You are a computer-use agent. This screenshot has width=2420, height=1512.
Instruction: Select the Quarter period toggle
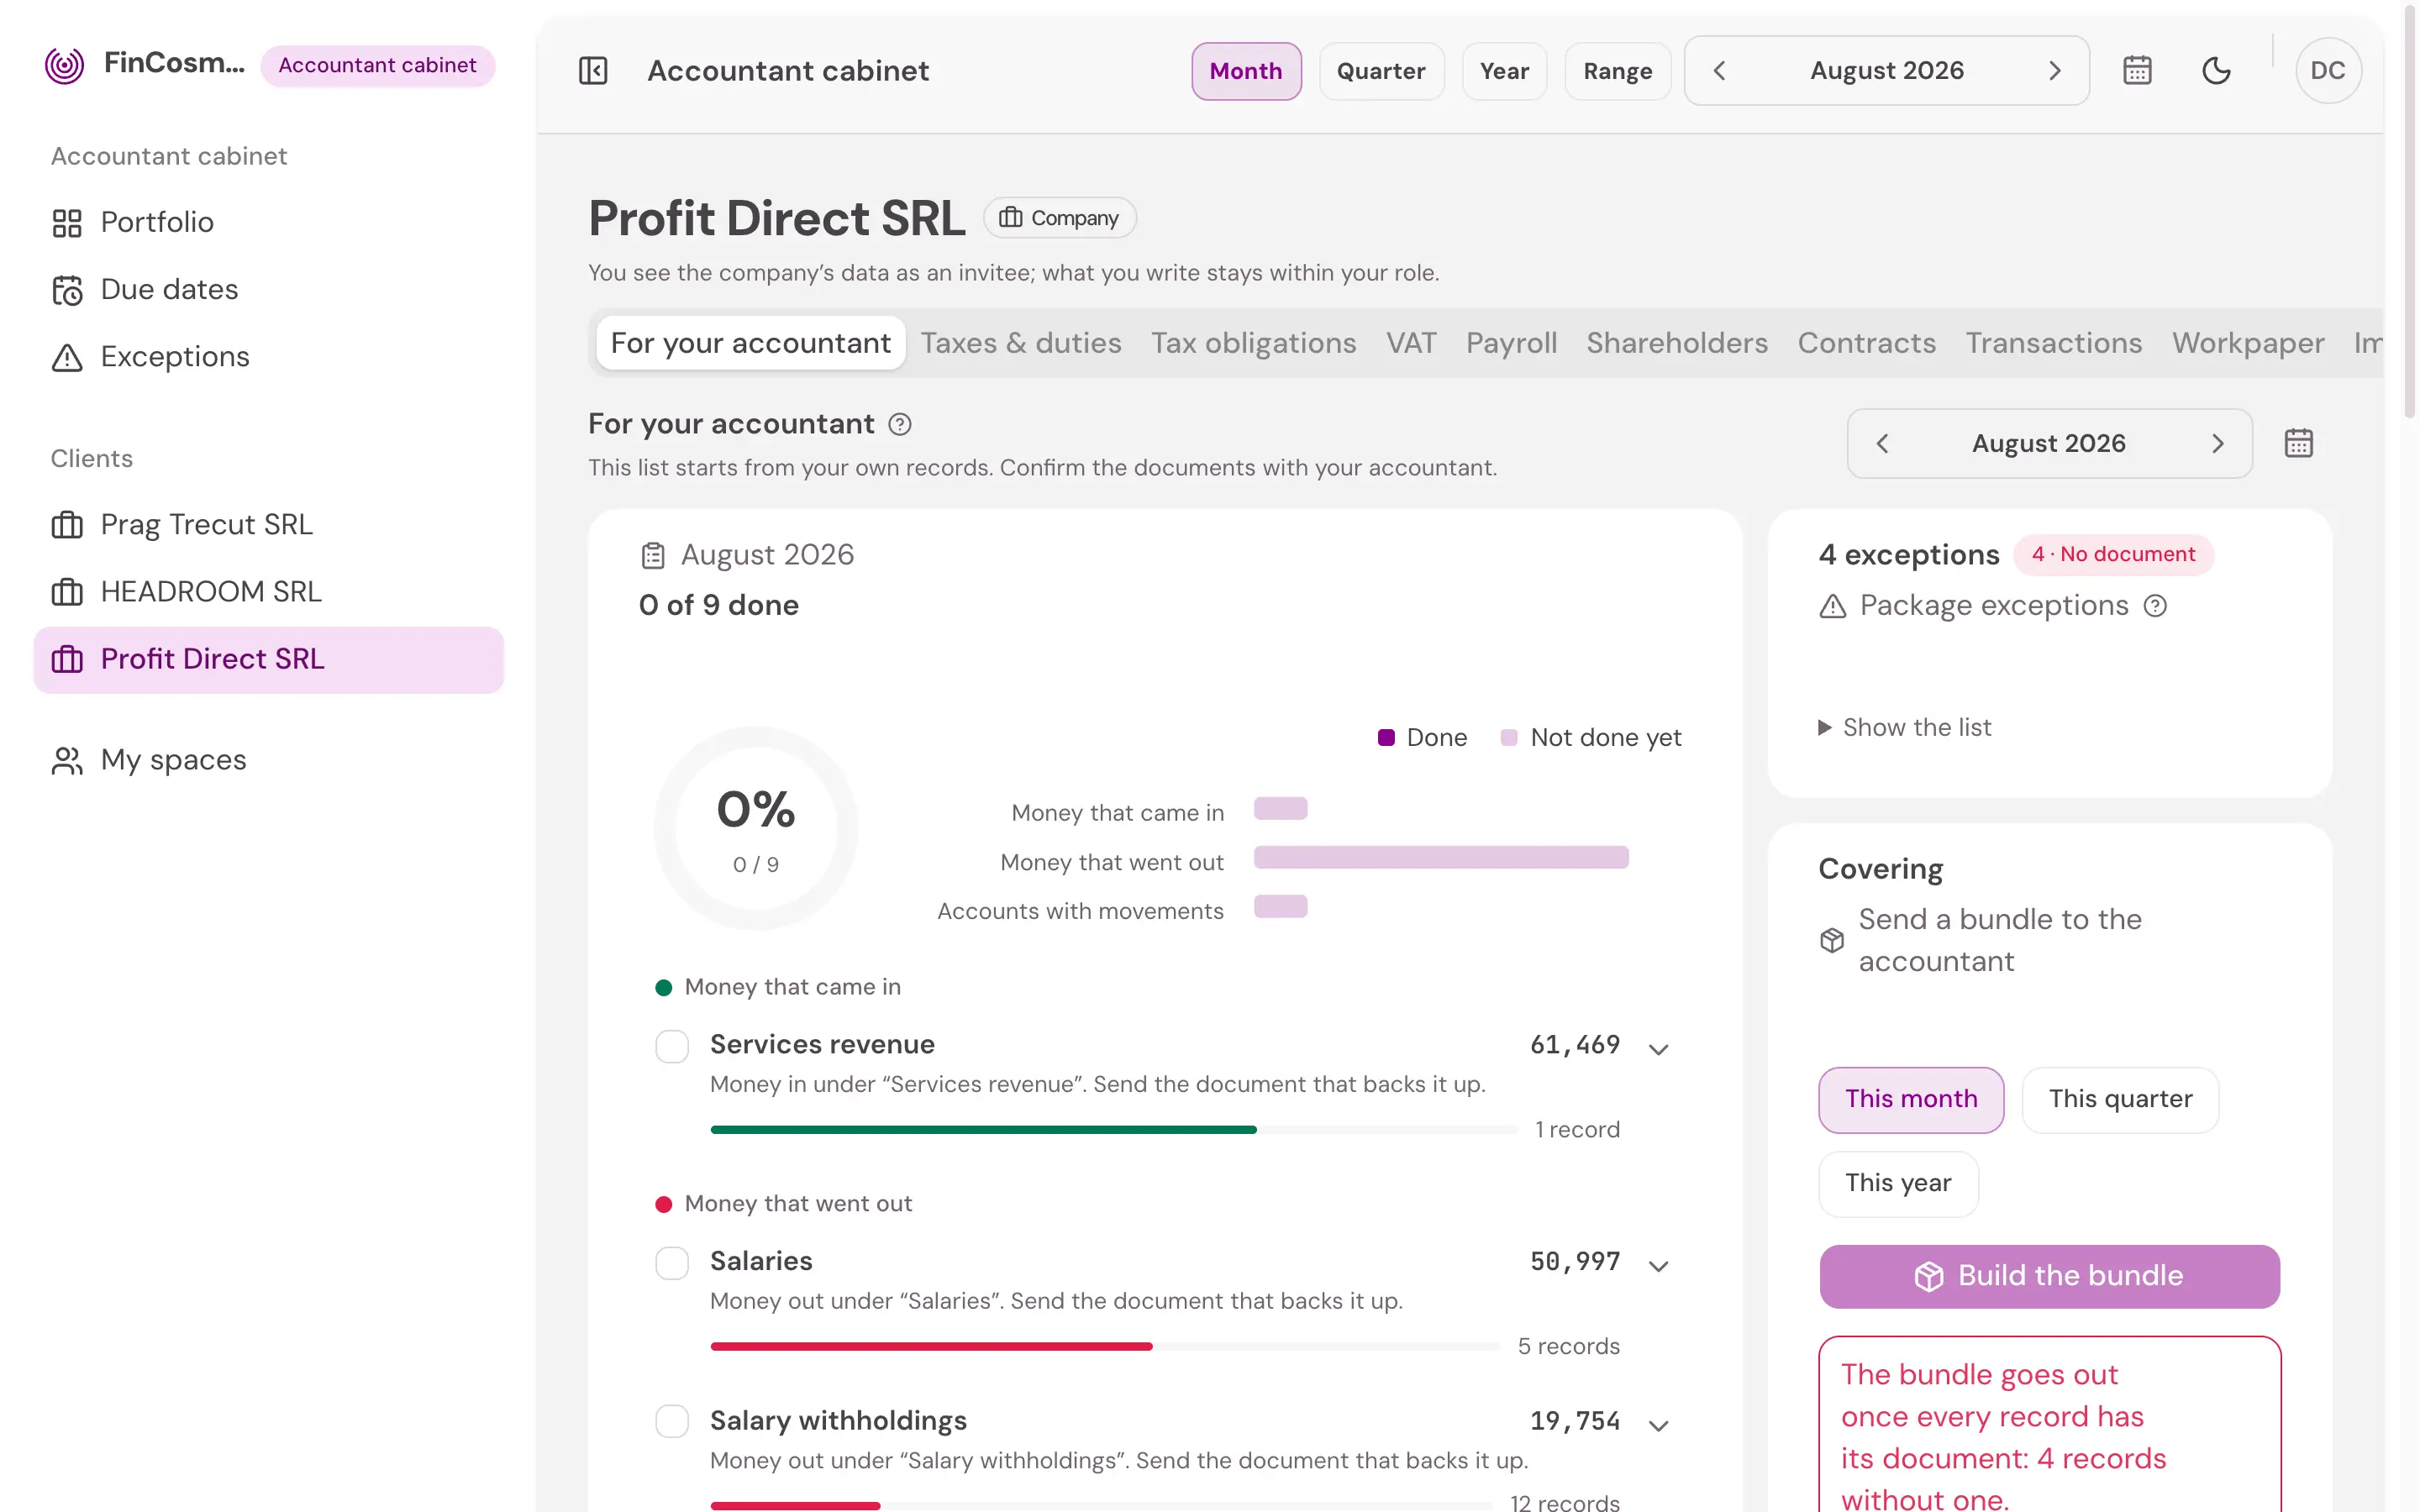[x=1381, y=71]
